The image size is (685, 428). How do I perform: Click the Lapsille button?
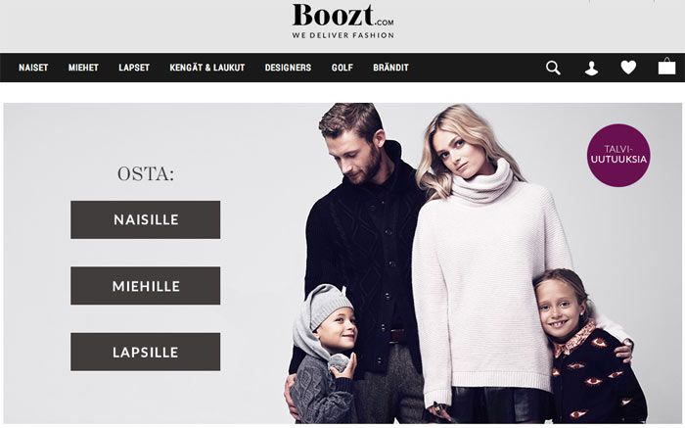[146, 352]
